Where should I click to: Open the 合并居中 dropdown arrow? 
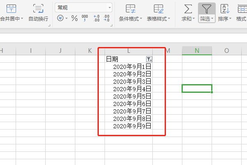(22, 19)
